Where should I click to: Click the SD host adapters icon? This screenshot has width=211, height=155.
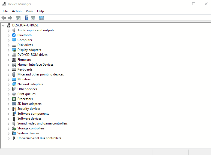coord(14,104)
